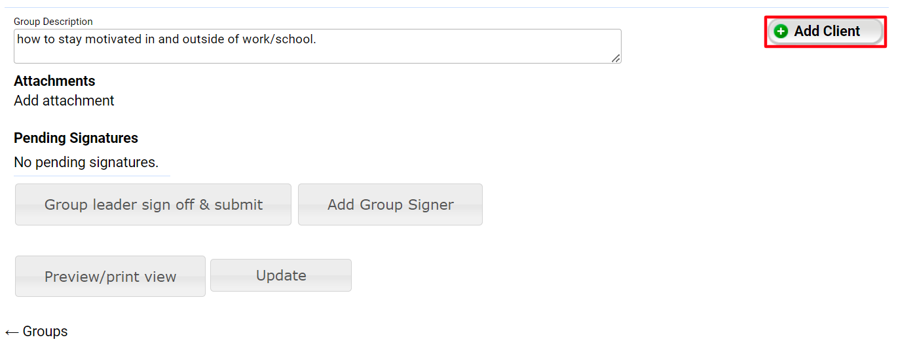915x348 pixels.
Task: Click the Add Group Signer button
Action: (x=390, y=204)
